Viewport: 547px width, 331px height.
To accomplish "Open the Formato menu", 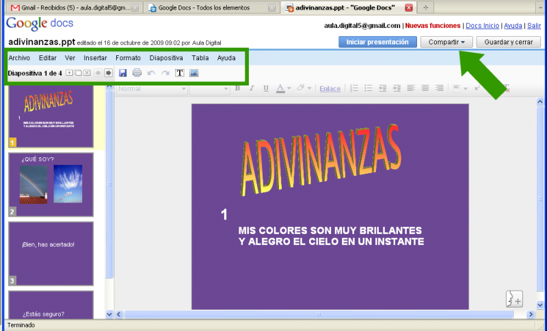I will click(128, 58).
